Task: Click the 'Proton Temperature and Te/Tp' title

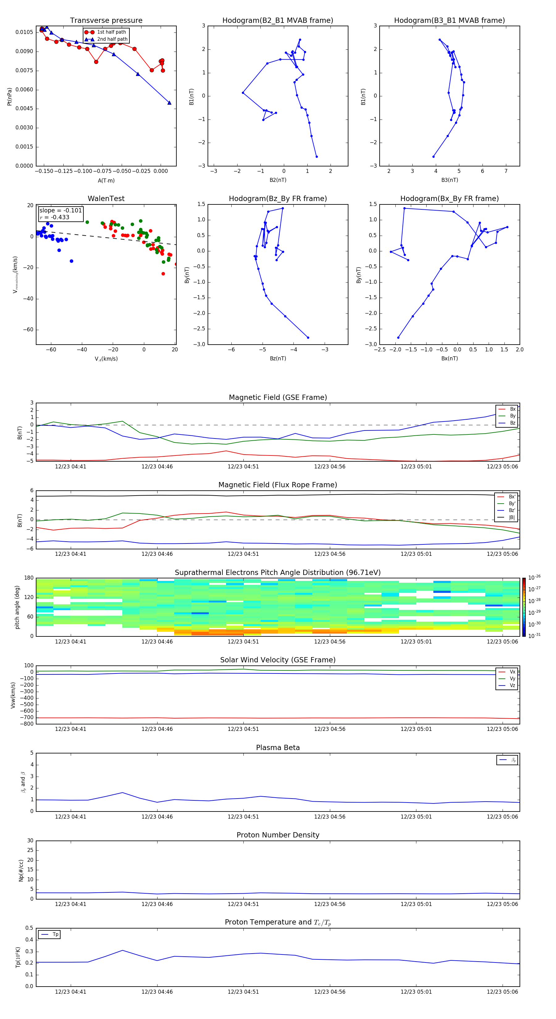Action: coord(278,922)
